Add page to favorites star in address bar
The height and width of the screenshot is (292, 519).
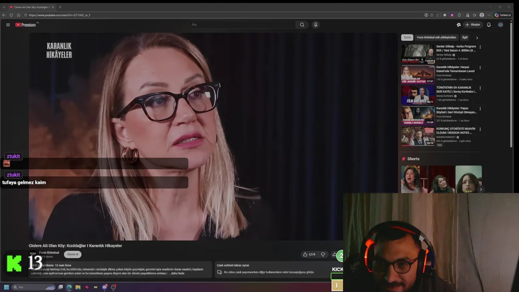(x=438, y=15)
